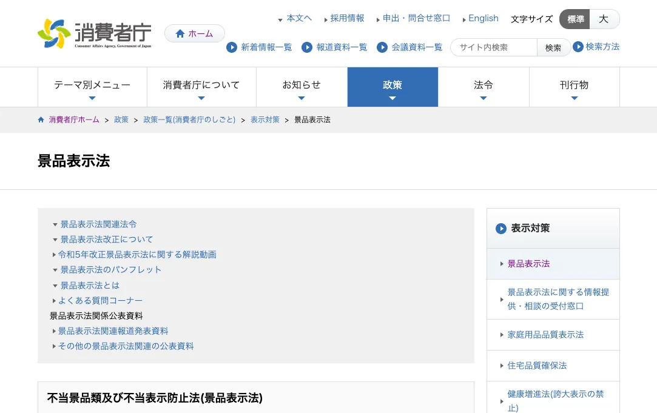The height and width of the screenshot is (413, 657).
Task: Click the breadcrumb home icon
Action: (41, 120)
